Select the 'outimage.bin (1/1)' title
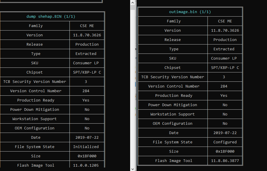The image size is (267, 171). [190, 12]
